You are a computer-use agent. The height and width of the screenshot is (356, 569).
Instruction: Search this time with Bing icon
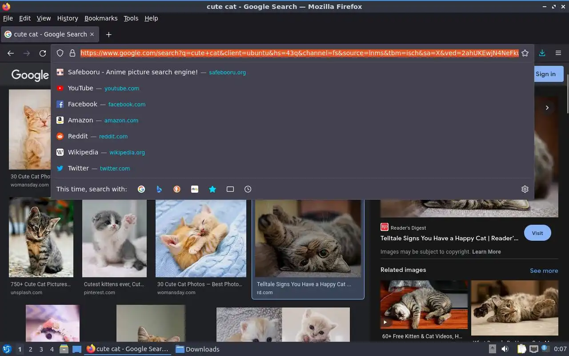[x=159, y=189]
